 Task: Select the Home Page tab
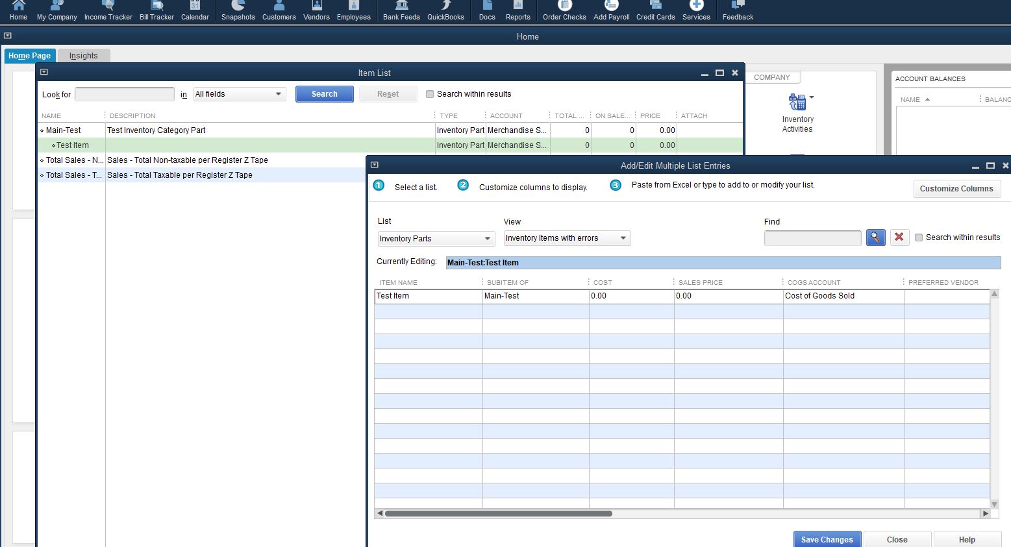tap(29, 55)
